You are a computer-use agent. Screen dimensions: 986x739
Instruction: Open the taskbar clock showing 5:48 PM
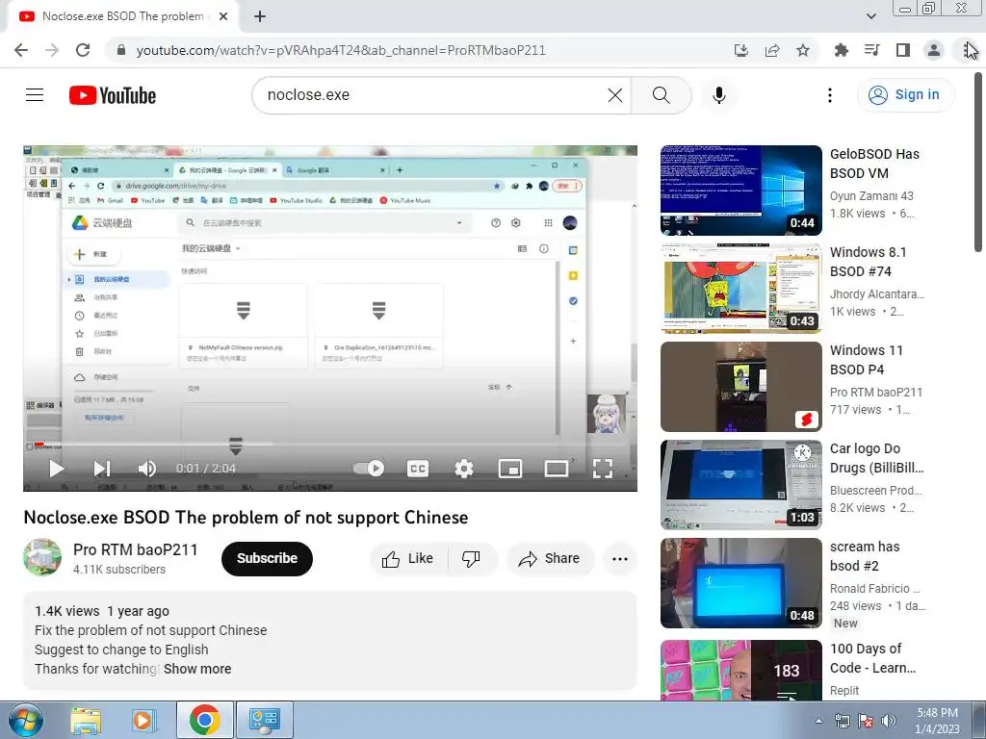[x=937, y=720]
